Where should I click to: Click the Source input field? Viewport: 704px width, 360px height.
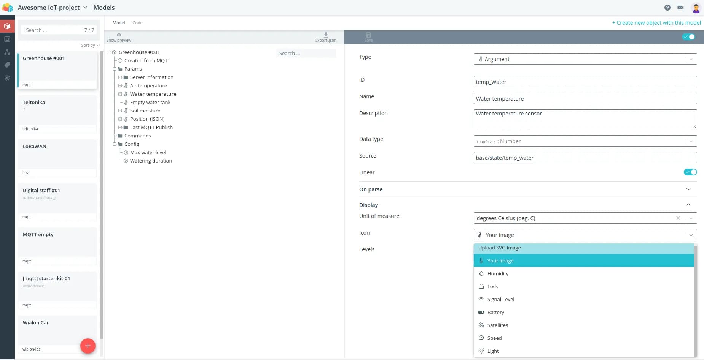point(585,158)
